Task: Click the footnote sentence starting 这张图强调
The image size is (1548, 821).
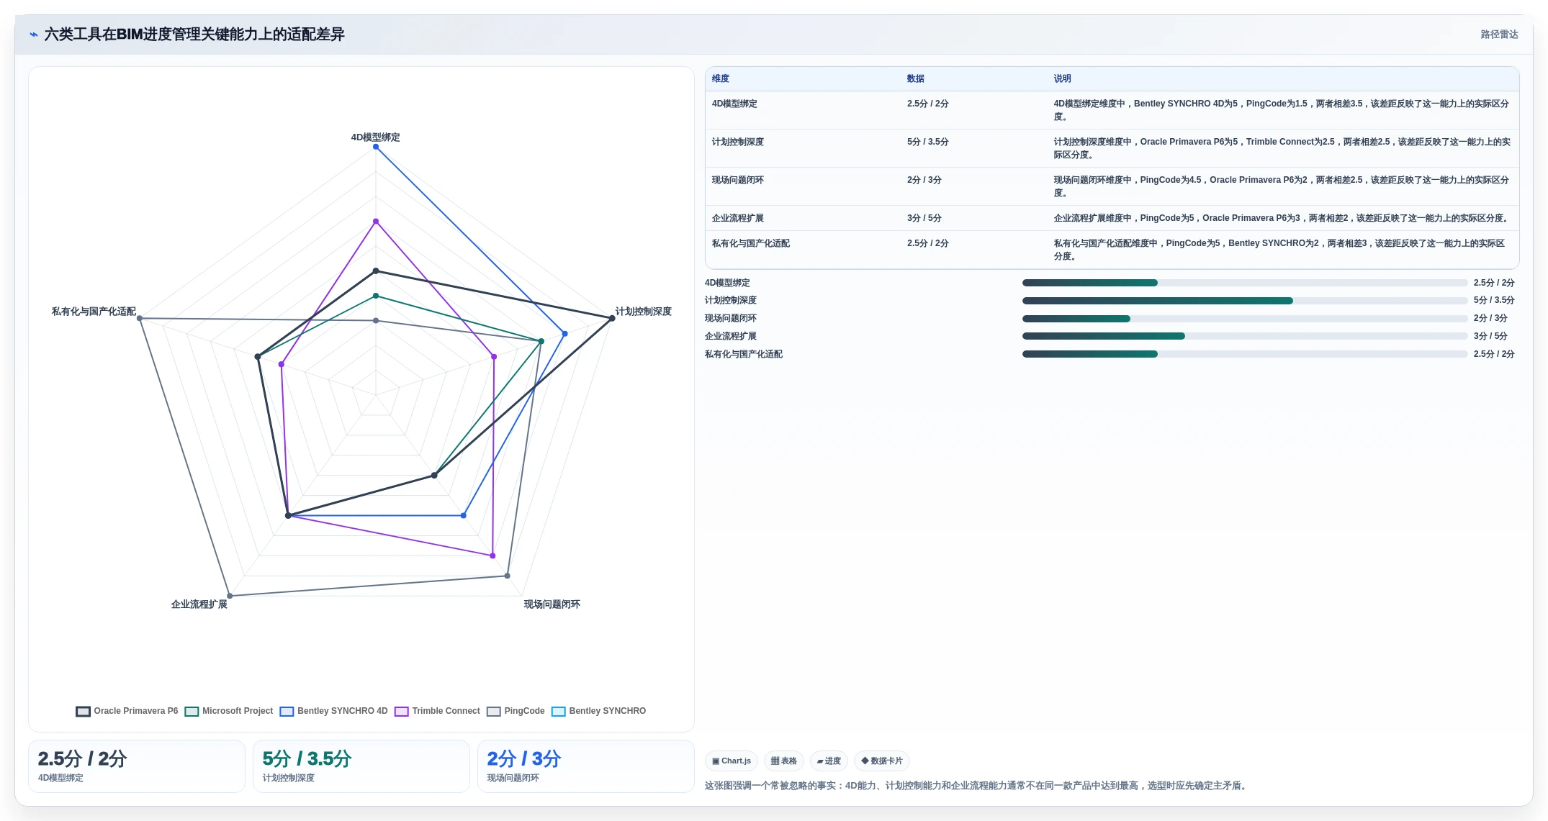Action: point(977,786)
